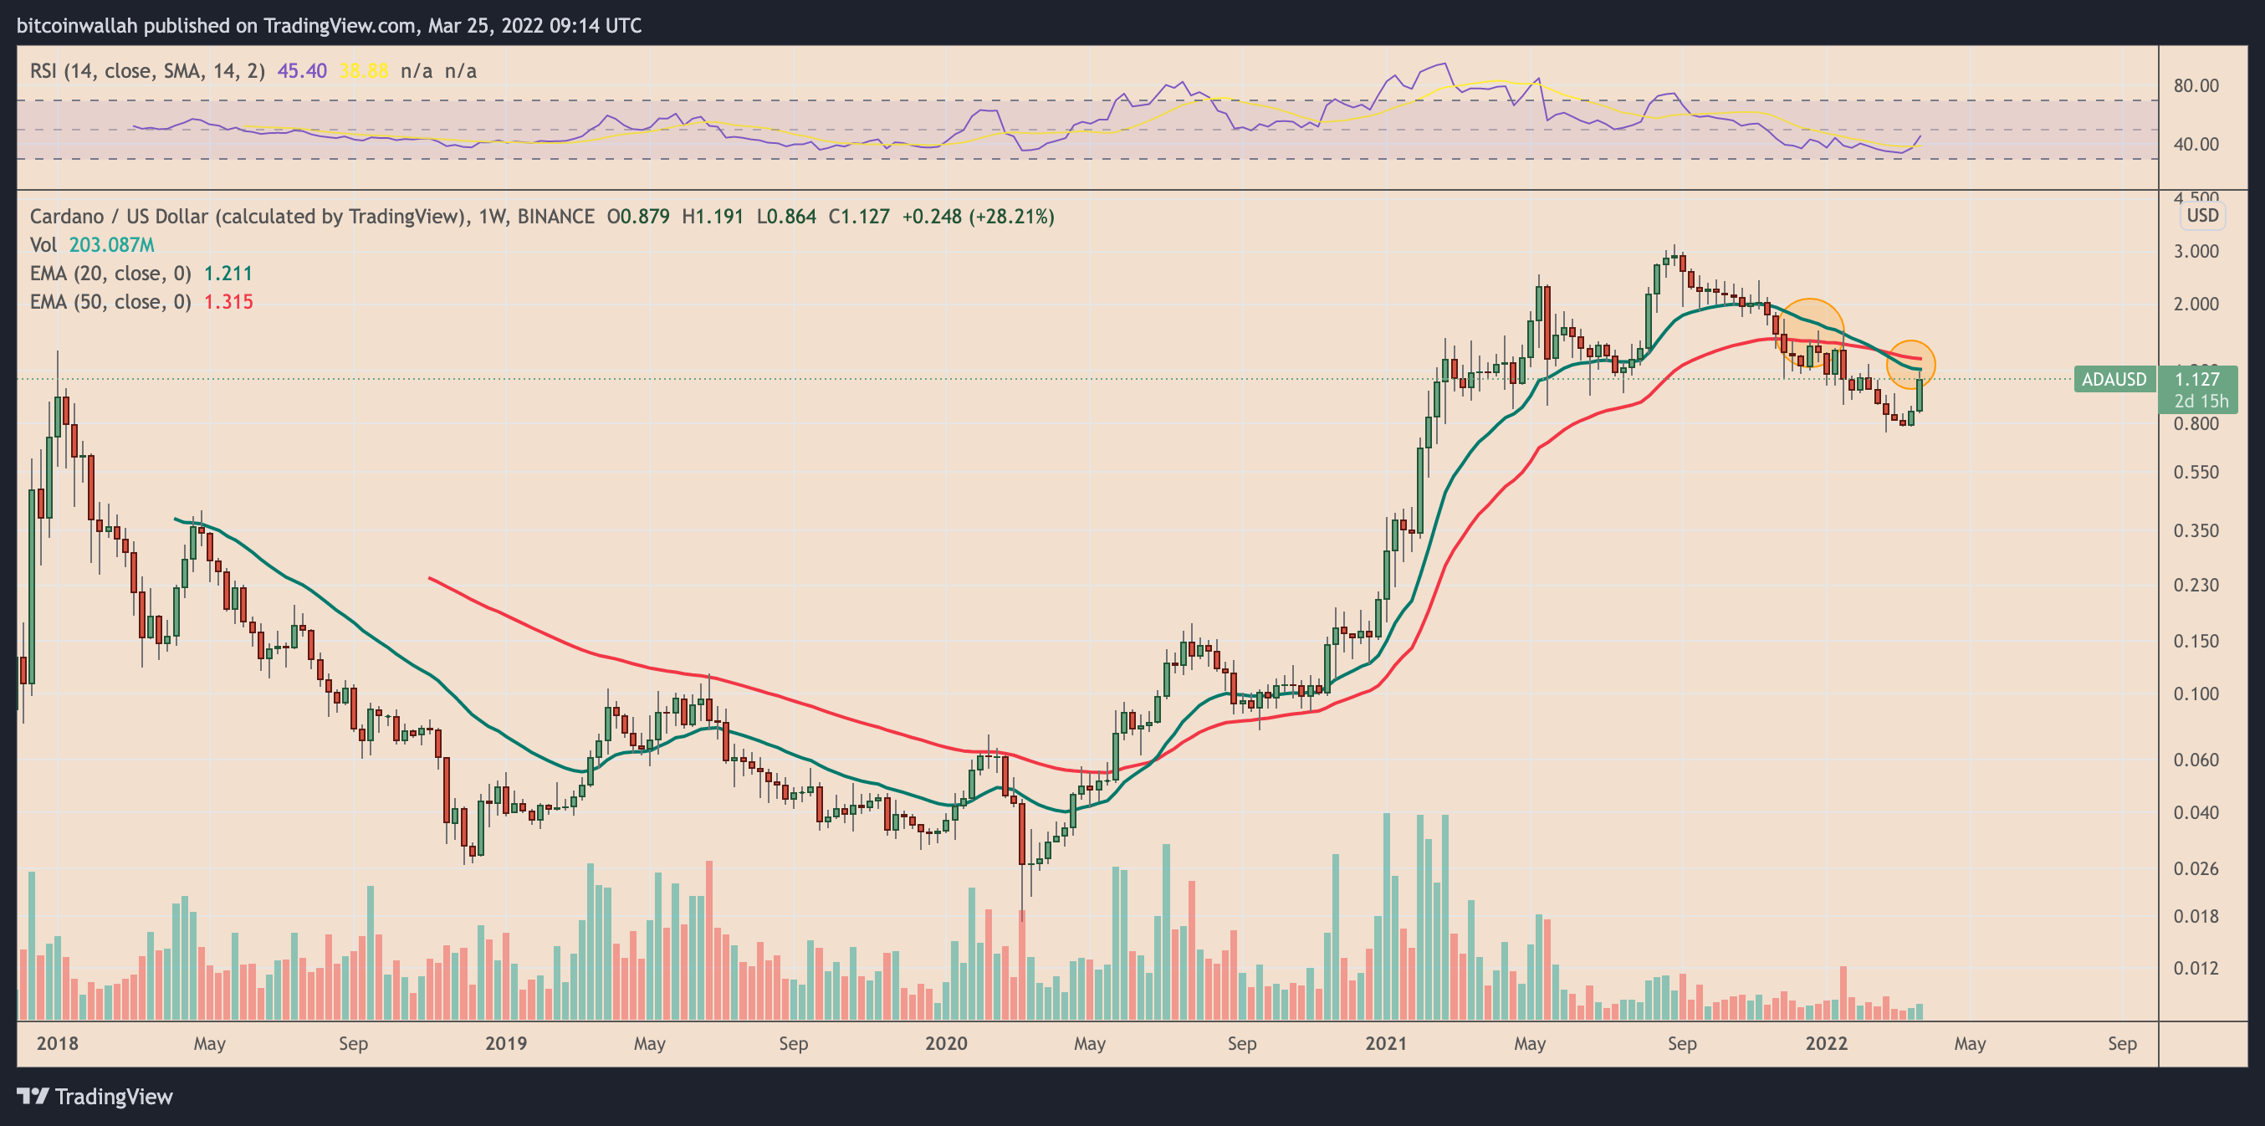The height and width of the screenshot is (1126, 2265).
Task: Click the TradingView logo icon
Action: (x=33, y=1096)
